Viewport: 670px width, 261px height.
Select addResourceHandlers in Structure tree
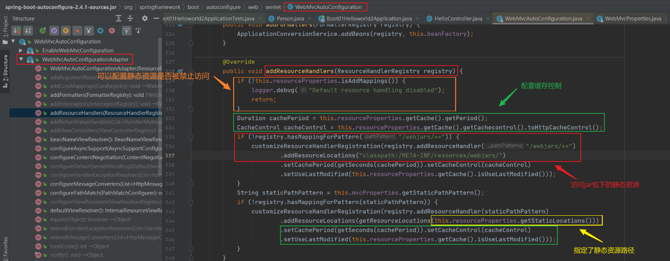(85, 113)
